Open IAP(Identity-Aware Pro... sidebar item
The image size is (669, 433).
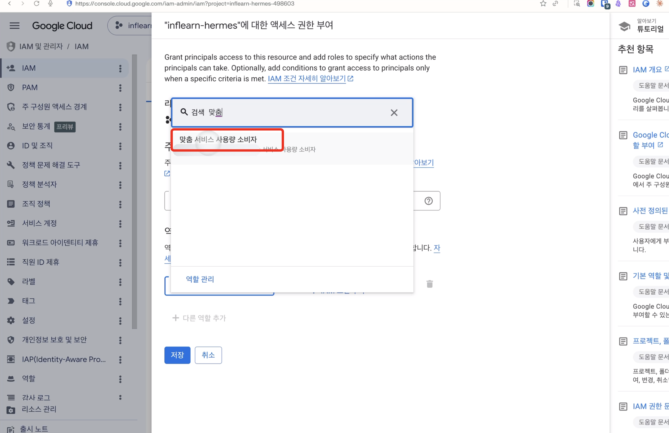(x=65, y=359)
